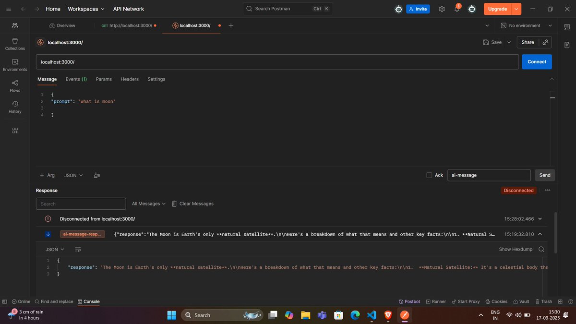576x324 pixels.
Task: Open the Upgrade dropdown arrow
Action: [x=516, y=9]
